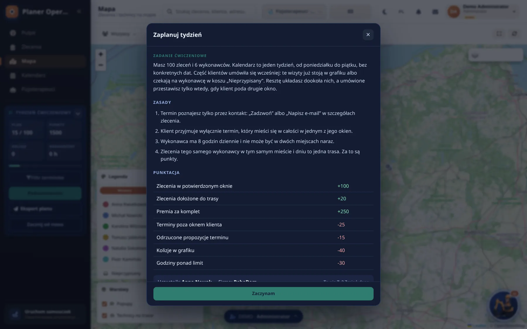Screen dimensions: 527x329
Task: Click the week progress bar
Action: 45,166
